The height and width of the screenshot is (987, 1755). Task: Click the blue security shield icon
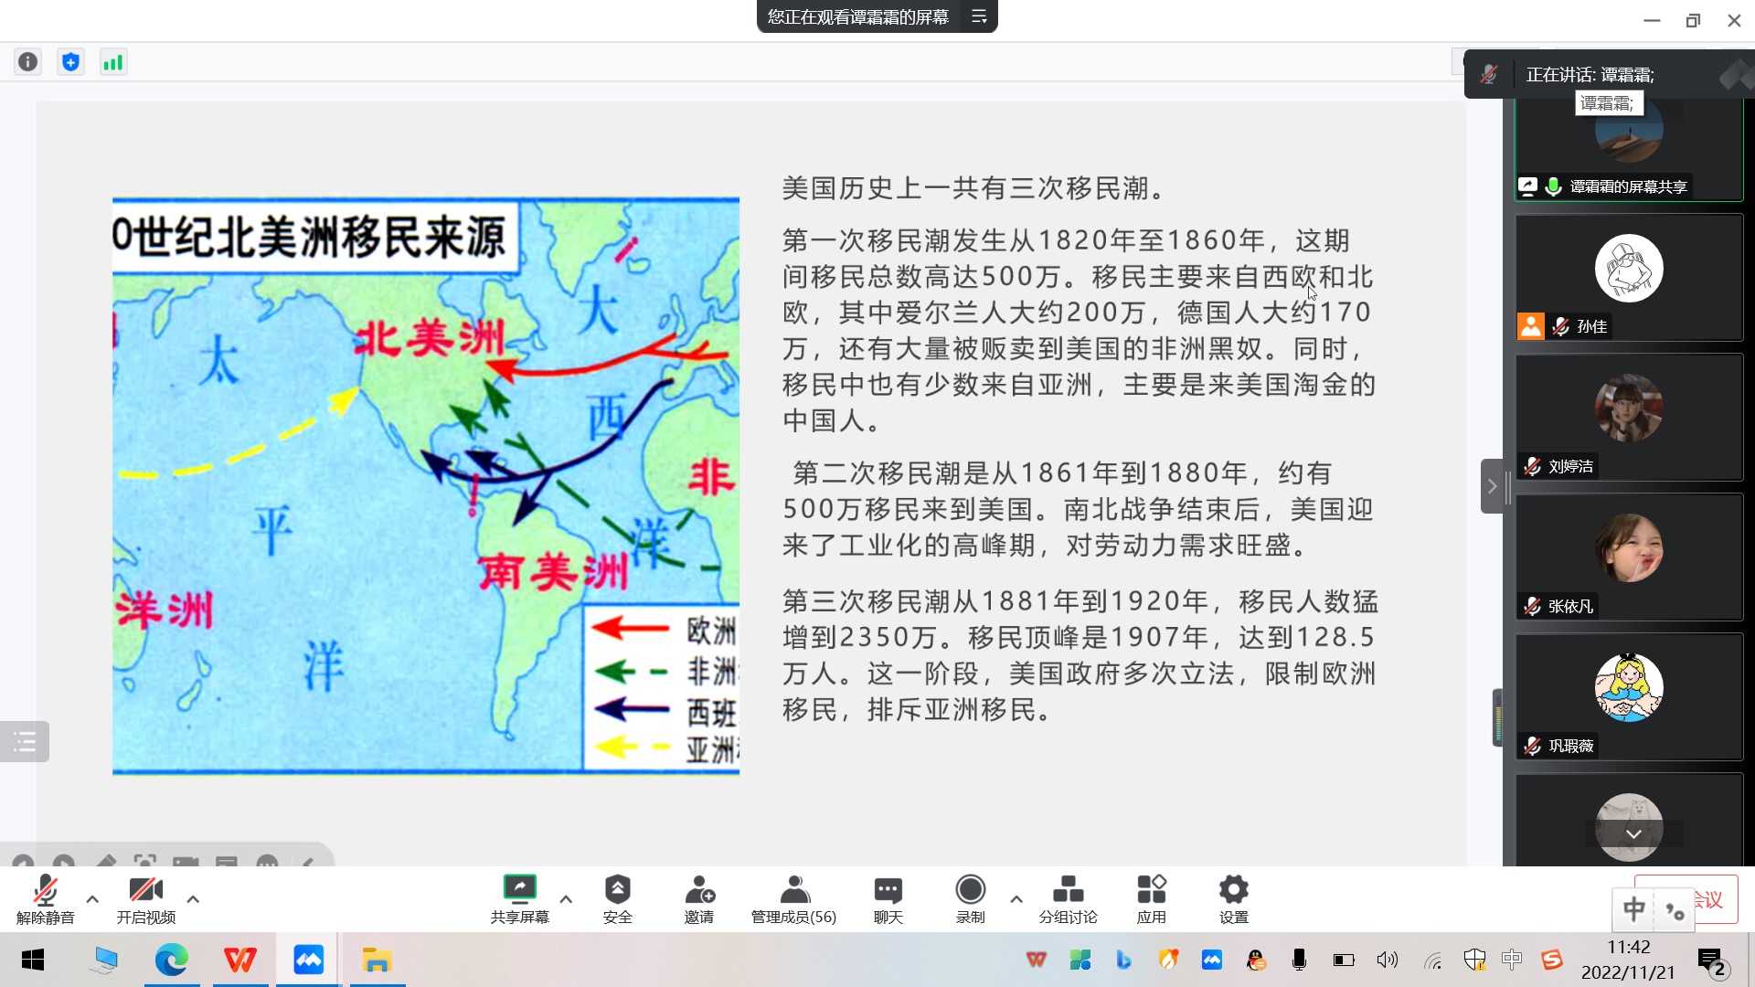(70, 62)
